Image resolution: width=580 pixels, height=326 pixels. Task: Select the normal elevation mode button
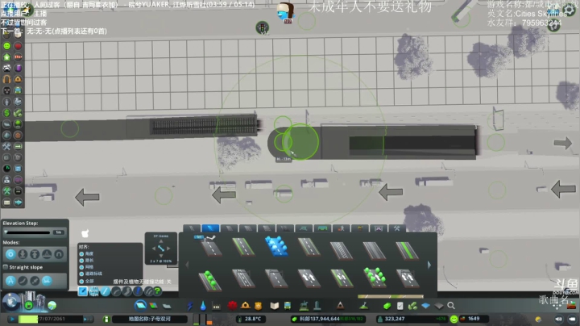point(10,254)
